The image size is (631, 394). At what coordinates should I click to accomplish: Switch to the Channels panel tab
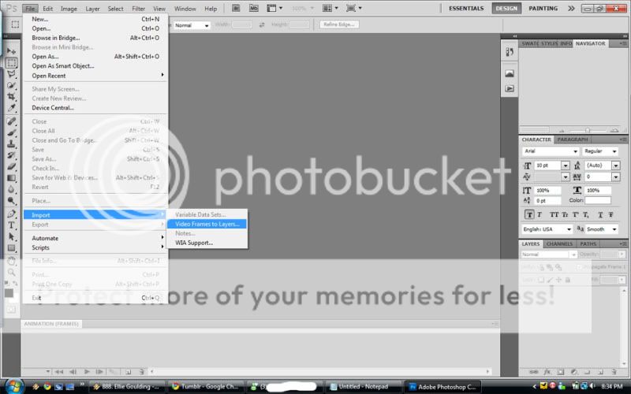(x=559, y=243)
